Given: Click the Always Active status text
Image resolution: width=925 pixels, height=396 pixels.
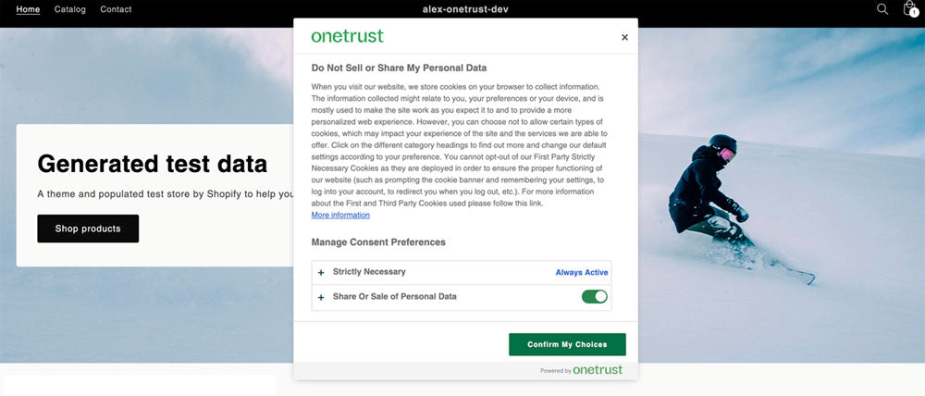Looking at the screenshot, I should click(x=582, y=273).
